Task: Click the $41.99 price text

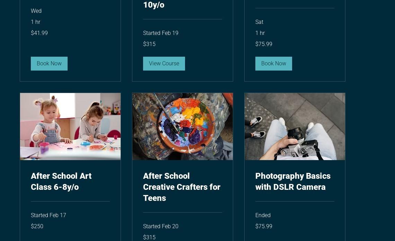Action: pyautogui.click(x=39, y=33)
